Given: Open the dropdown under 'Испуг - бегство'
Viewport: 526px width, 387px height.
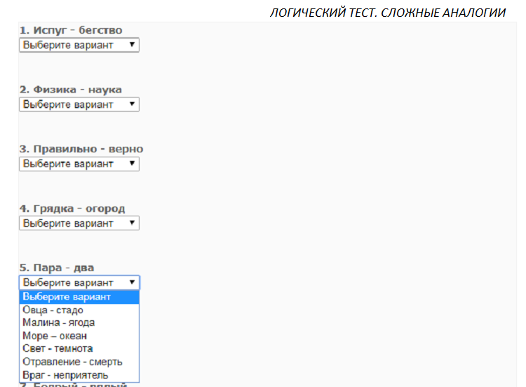Looking at the screenshot, I should 79,45.
